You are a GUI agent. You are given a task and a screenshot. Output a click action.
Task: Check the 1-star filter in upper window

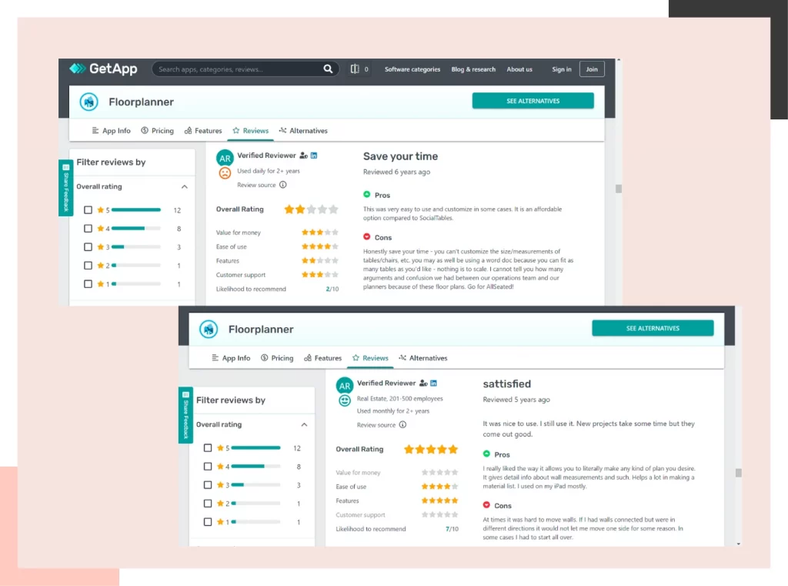[88, 283]
